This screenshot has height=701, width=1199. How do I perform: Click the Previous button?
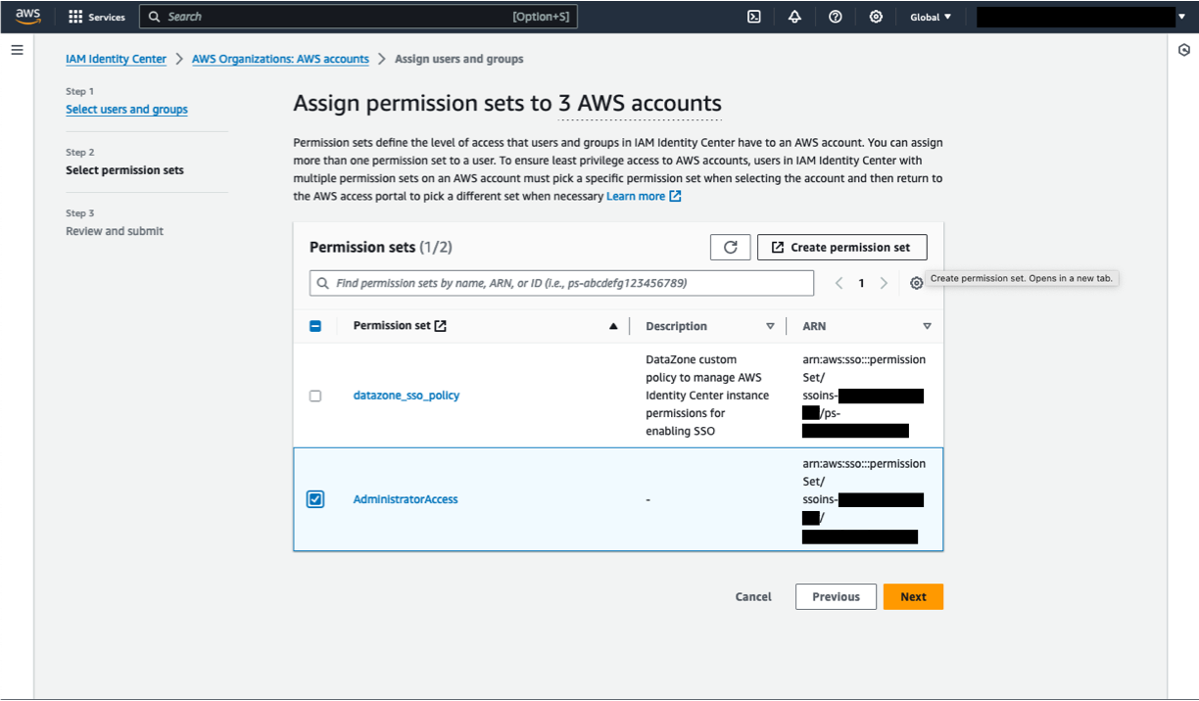(836, 596)
